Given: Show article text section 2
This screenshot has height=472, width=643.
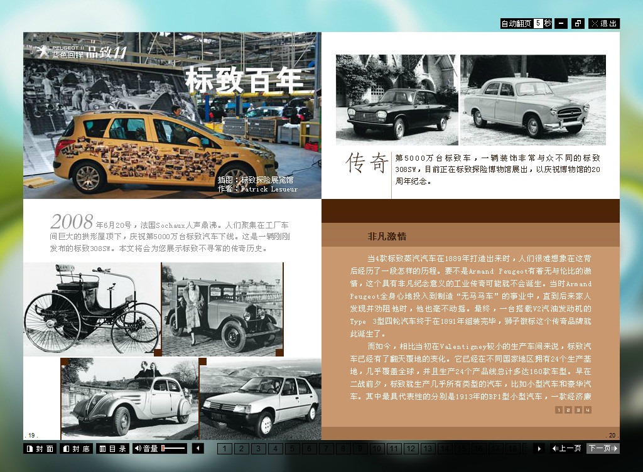Looking at the screenshot, I should (x=568, y=410).
